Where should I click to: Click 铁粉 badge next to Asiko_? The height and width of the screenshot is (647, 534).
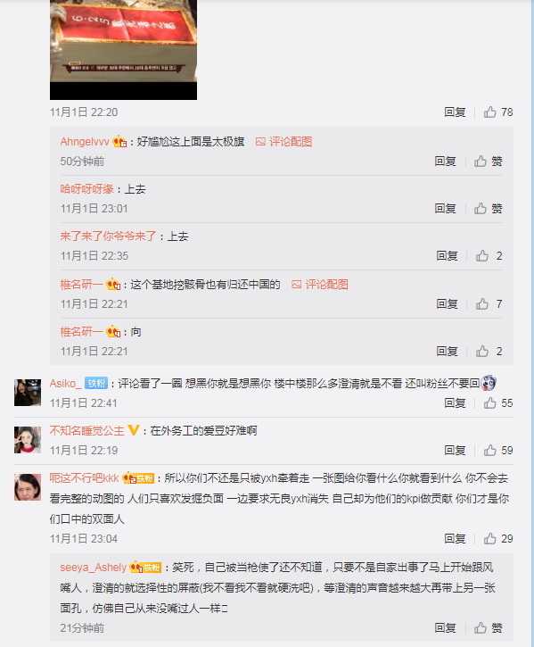pyautogui.click(x=96, y=384)
